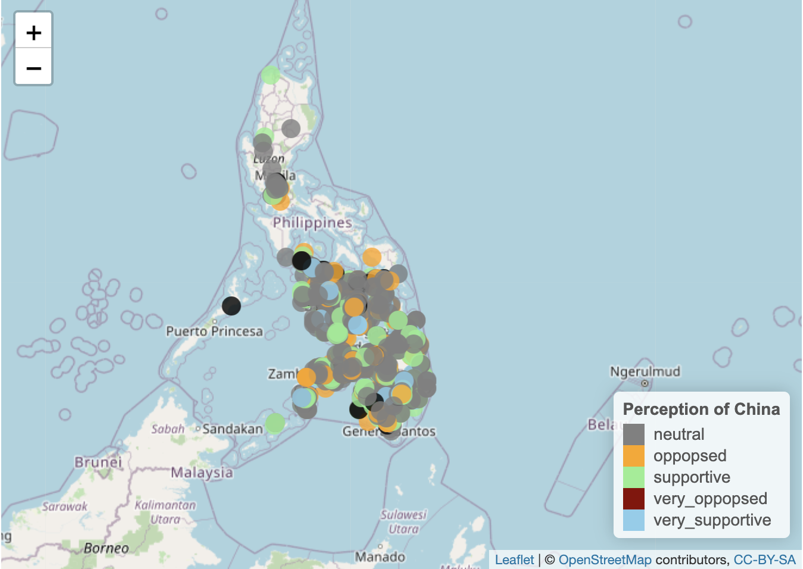This screenshot has height=569, width=803.
Task: Click the gray neutral legend swatch
Action: 633,434
